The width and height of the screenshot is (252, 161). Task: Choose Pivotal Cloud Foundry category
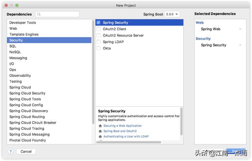click(49, 140)
